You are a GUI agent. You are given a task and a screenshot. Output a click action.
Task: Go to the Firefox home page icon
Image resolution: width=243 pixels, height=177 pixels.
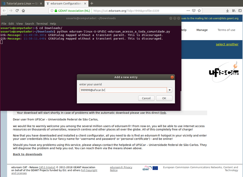(23, 10)
